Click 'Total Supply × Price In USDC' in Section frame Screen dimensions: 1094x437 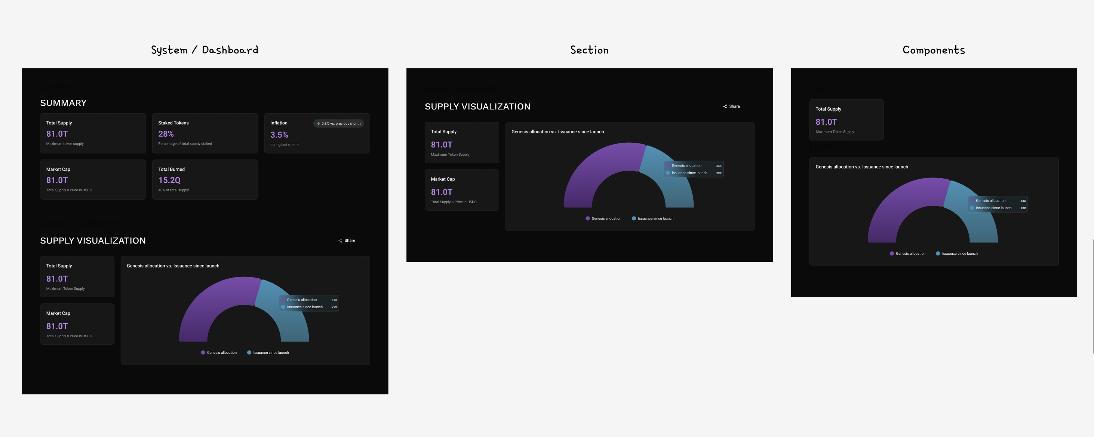[454, 202]
